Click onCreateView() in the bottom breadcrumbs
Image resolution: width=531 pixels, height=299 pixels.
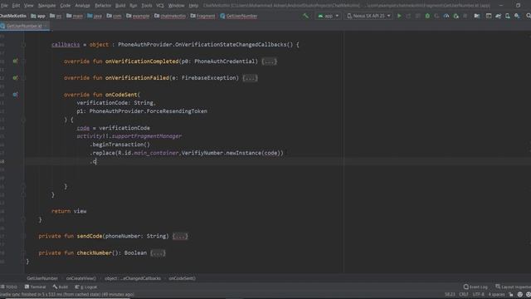[81, 278]
